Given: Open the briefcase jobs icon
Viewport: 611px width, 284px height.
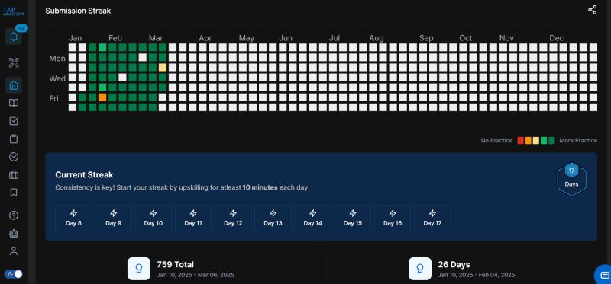Looking at the screenshot, I should point(14,175).
